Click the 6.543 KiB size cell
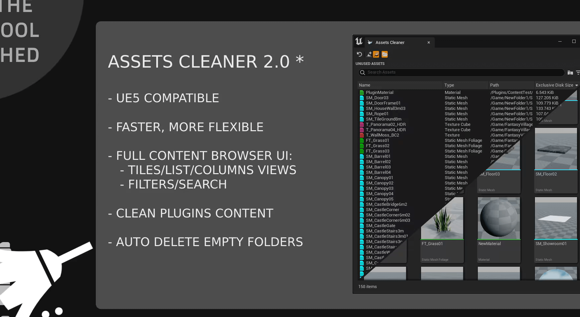This screenshot has width=580, height=317. pyautogui.click(x=545, y=93)
